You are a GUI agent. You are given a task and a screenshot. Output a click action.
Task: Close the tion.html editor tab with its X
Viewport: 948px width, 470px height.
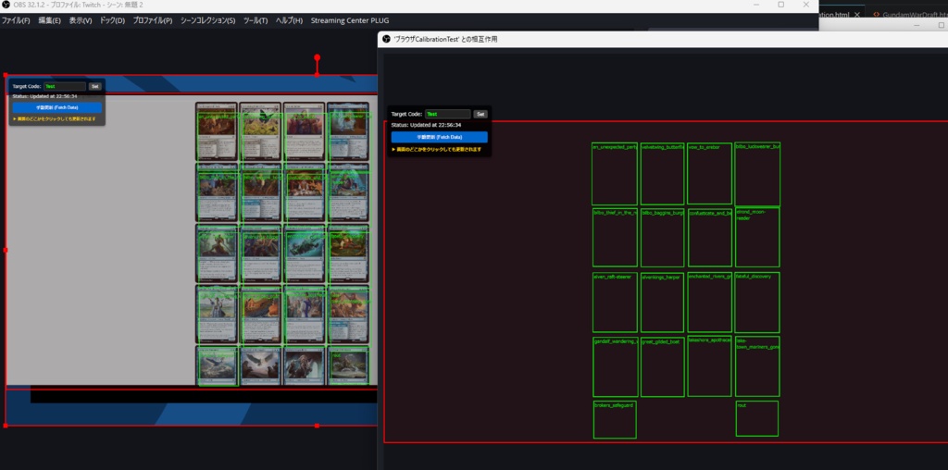click(856, 15)
